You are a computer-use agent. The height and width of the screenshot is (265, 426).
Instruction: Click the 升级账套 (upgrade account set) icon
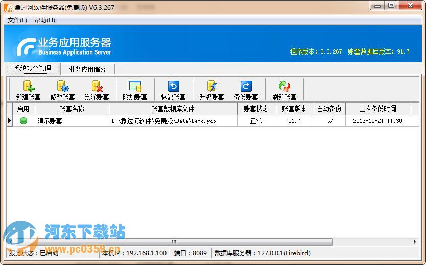(x=211, y=86)
